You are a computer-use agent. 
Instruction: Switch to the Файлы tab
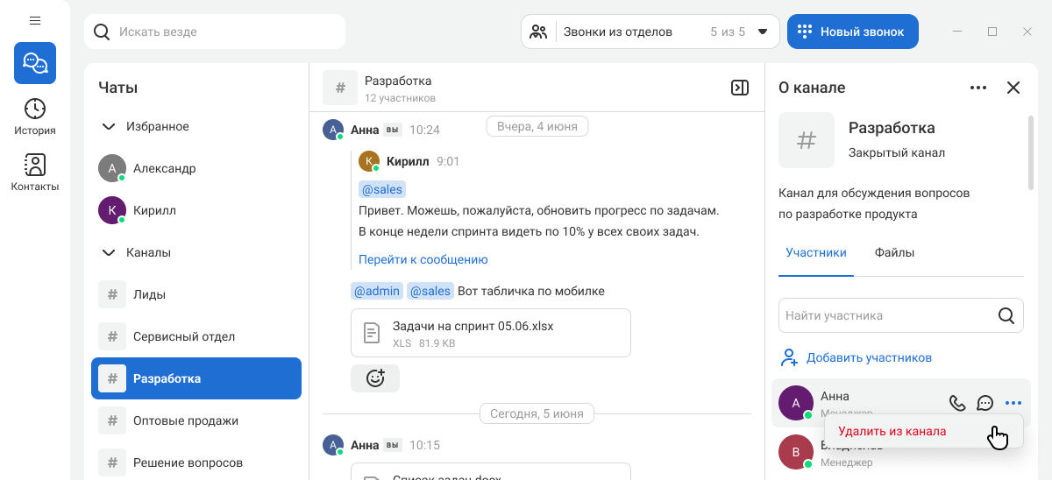click(894, 252)
